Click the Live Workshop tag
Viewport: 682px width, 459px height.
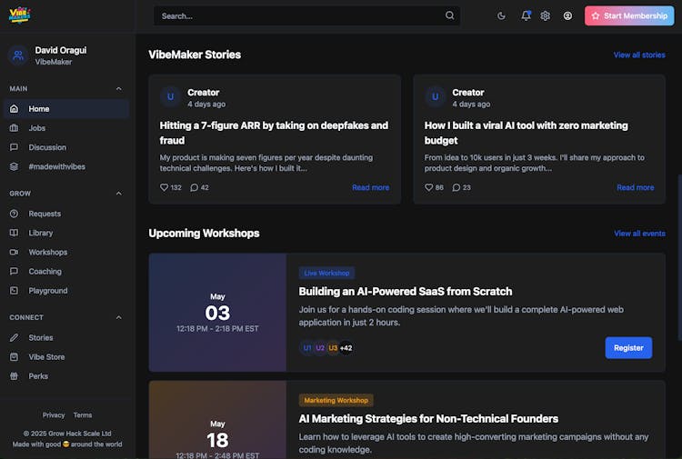point(326,273)
